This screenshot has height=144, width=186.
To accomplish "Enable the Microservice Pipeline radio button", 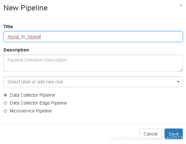I will (5, 111).
